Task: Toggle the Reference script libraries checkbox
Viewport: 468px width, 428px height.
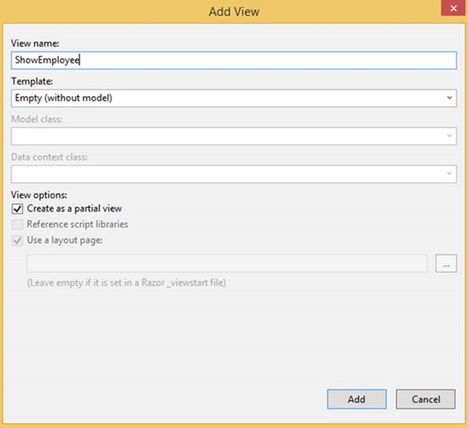Action: [17, 225]
